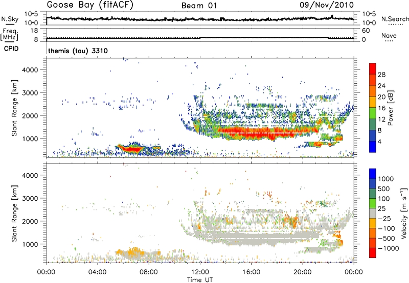Click the 16:00 time tick label
Image resolution: width=409 pixels, height=283 pixels.
point(251,272)
